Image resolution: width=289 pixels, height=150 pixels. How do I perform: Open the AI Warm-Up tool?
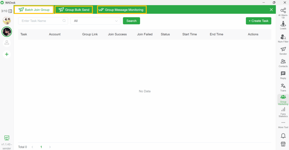(283, 13)
